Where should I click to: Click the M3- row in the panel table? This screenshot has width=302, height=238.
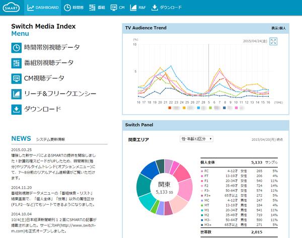239,220
